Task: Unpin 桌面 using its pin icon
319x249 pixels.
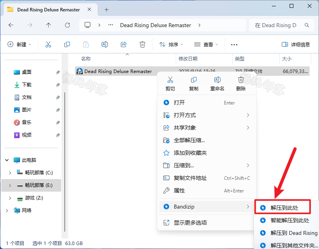Action: [58, 72]
